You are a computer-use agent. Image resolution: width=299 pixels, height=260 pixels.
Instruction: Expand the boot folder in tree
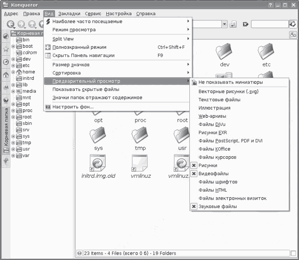13,46
